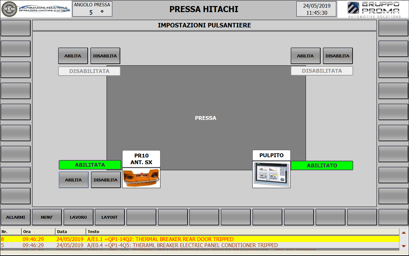Click the upper-right DISABILITATA status field

point(322,71)
